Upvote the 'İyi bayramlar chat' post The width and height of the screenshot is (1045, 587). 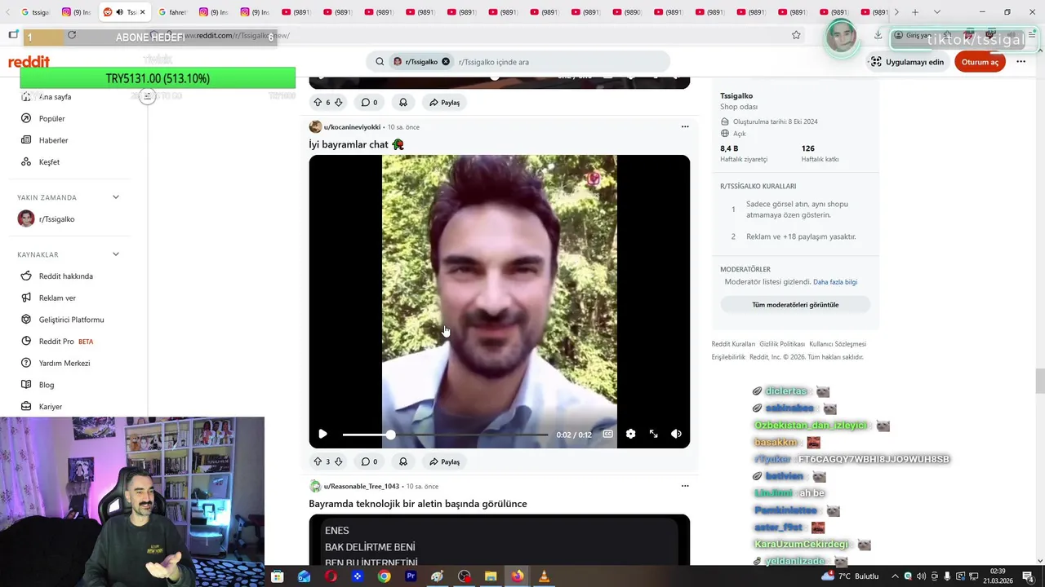coord(318,461)
